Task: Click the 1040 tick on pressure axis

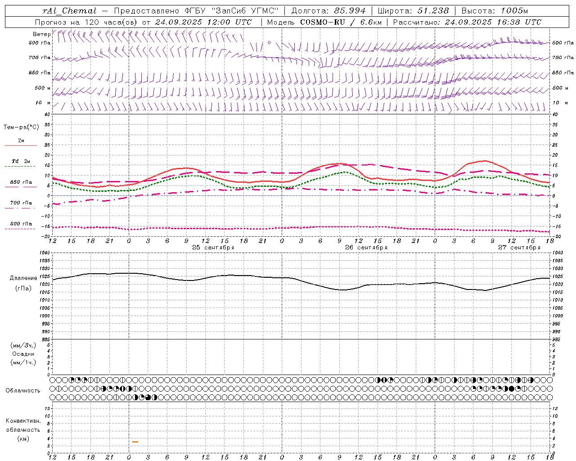Action: tap(44, 253)
